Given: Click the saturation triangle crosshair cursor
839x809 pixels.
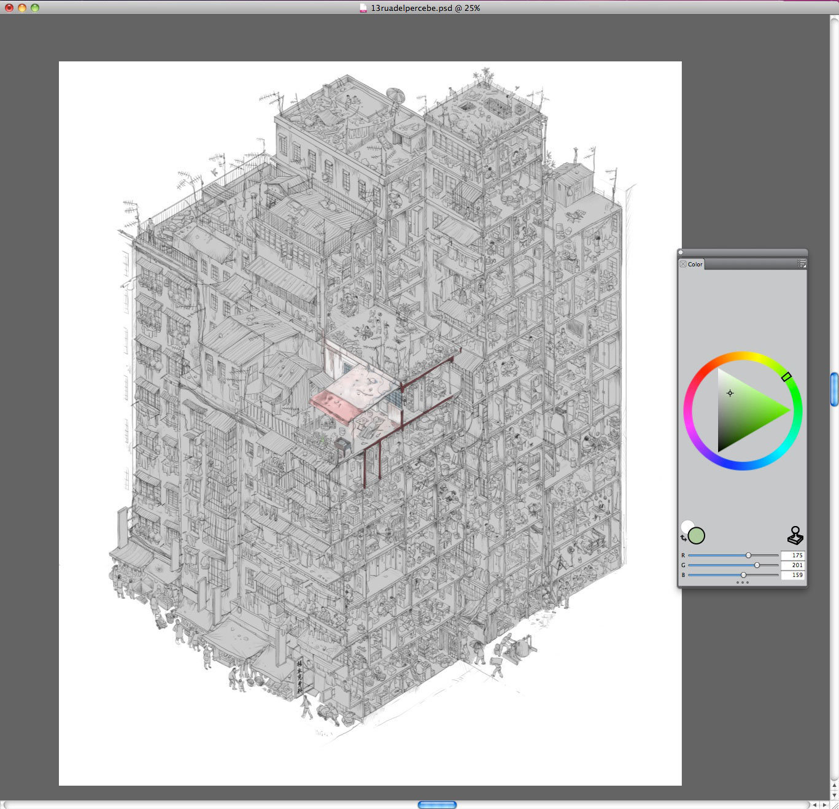Looking at the screenshot, I should (730, 393).
